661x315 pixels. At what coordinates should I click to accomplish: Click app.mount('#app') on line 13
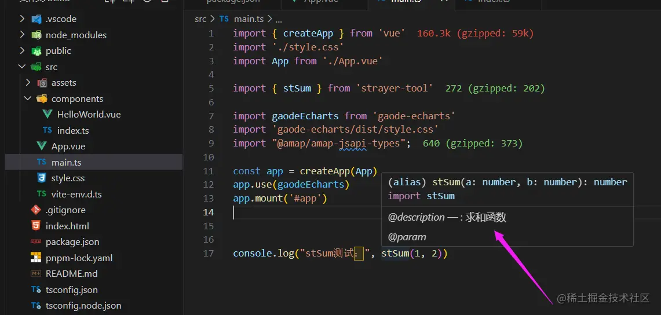(280, 199)
